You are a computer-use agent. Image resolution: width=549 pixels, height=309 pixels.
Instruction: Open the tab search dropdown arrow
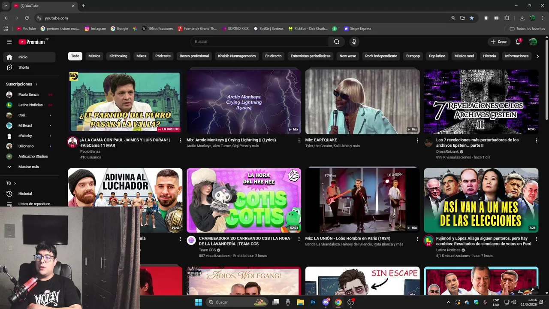6,6
